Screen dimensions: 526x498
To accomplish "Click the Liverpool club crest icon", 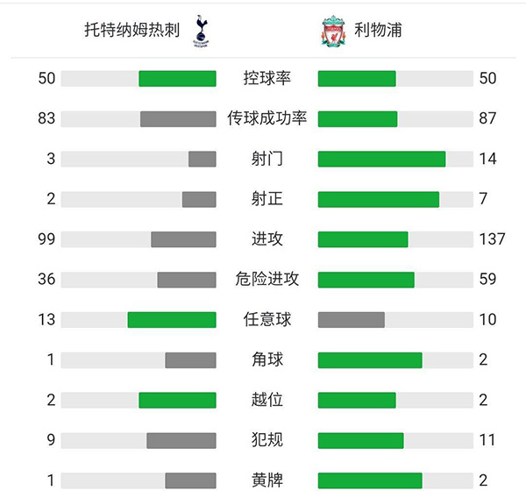I will (x=332, y=31).
